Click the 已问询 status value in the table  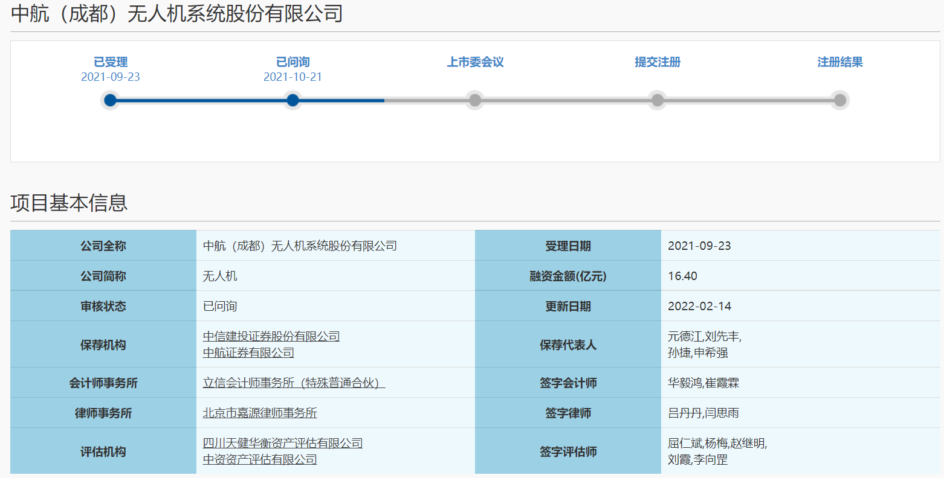tap(220, 307)
